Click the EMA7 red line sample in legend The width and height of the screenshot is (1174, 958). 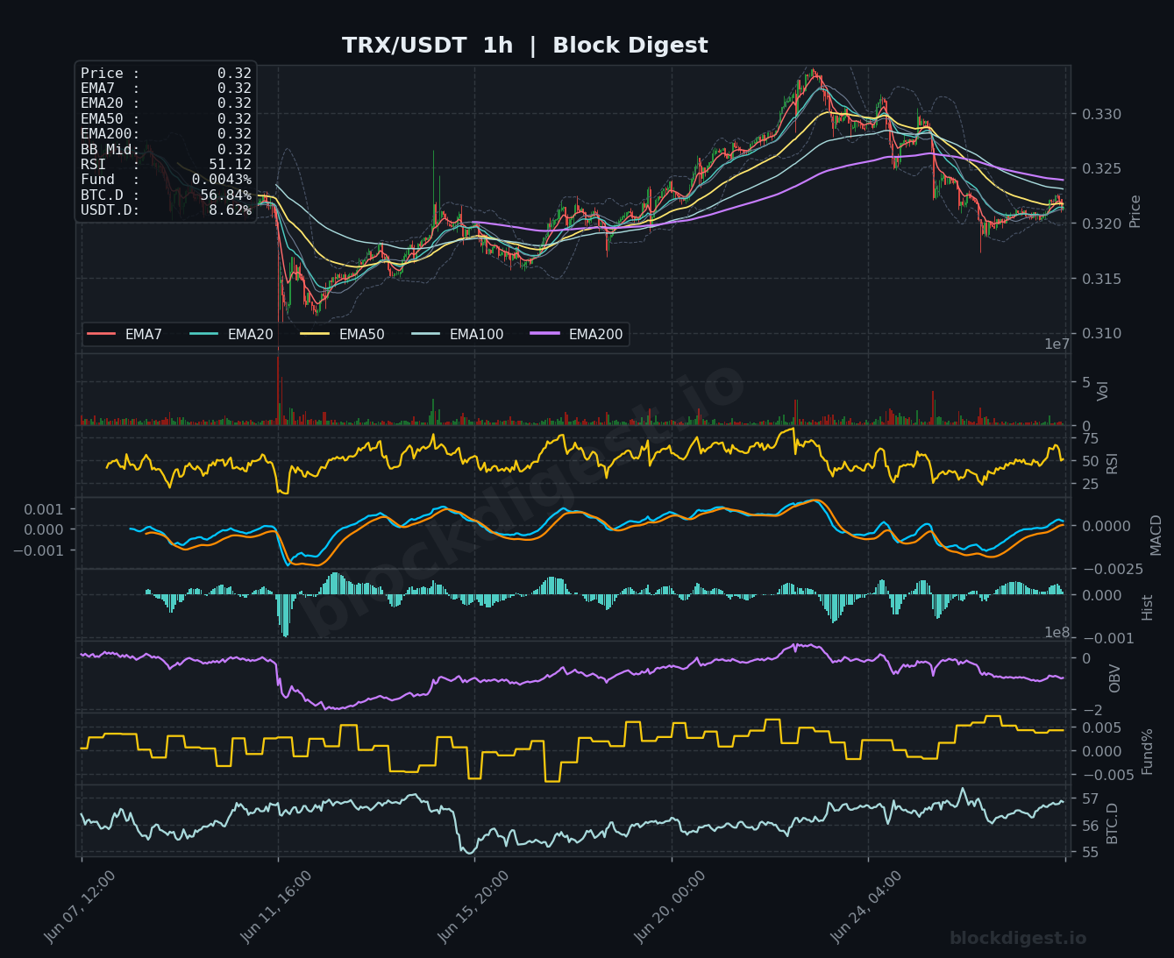pos(102,334)
